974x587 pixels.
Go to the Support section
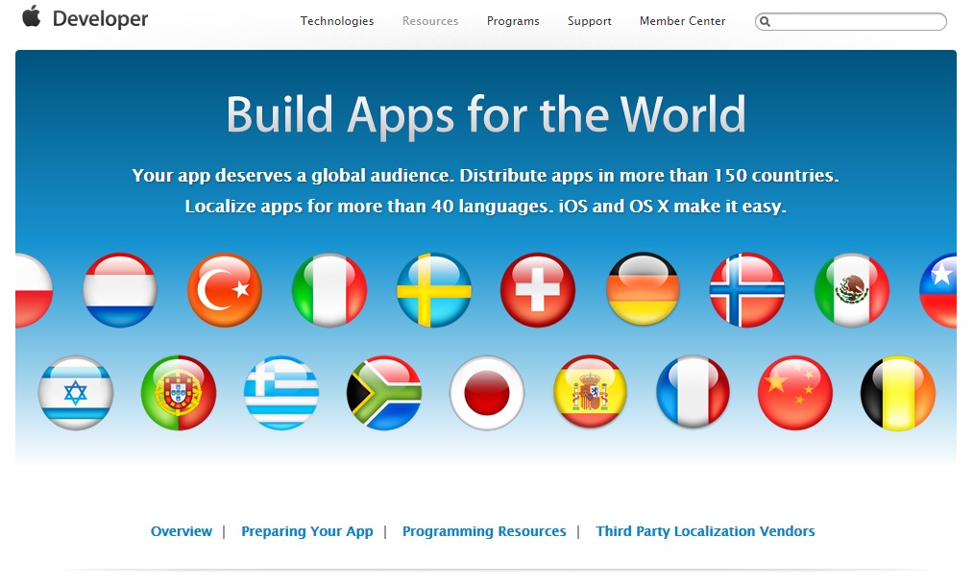click(x=589, y=21)
